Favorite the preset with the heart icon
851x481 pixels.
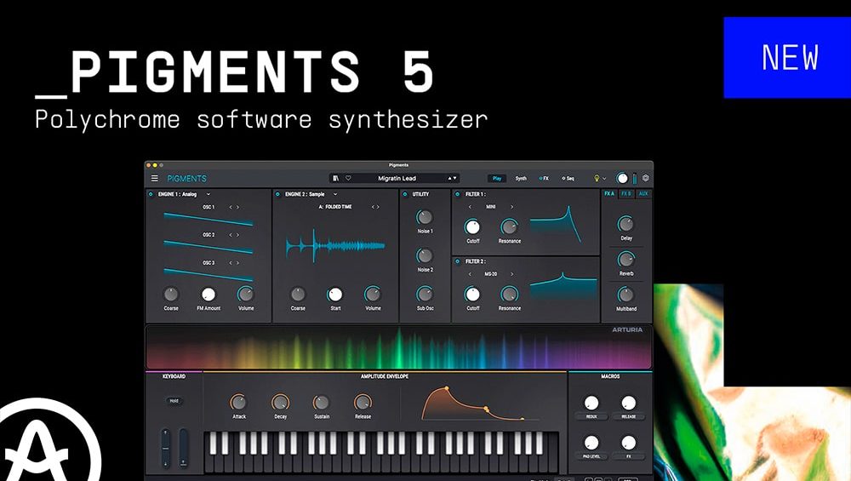click(x=348, y=178)
